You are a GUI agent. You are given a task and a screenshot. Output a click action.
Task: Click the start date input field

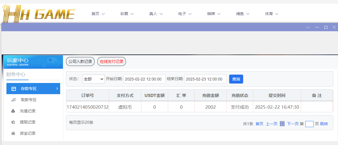pyautogui.click(x=145, y=79)
